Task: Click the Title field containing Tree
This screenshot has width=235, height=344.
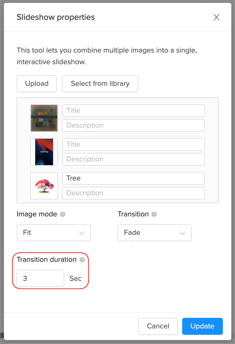Action: 133,178
